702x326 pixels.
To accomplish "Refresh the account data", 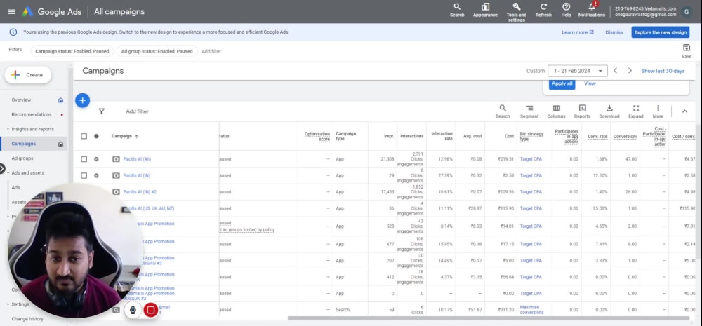I will pyautogui.click(x=543, y=10).
